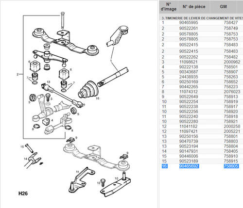Click callout 16 beside rubber boot in diagram
243x208 pixels.
[x=97, y=98]
